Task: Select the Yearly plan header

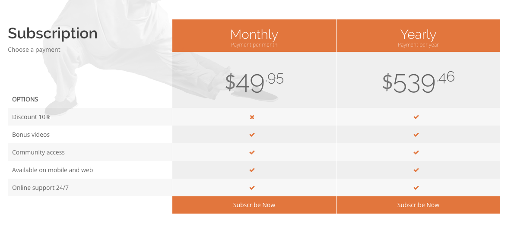Action: (x=418, y=35)
